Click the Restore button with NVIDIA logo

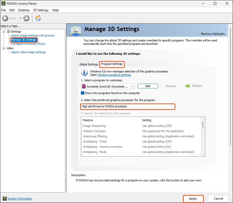[x=195, y=86]
